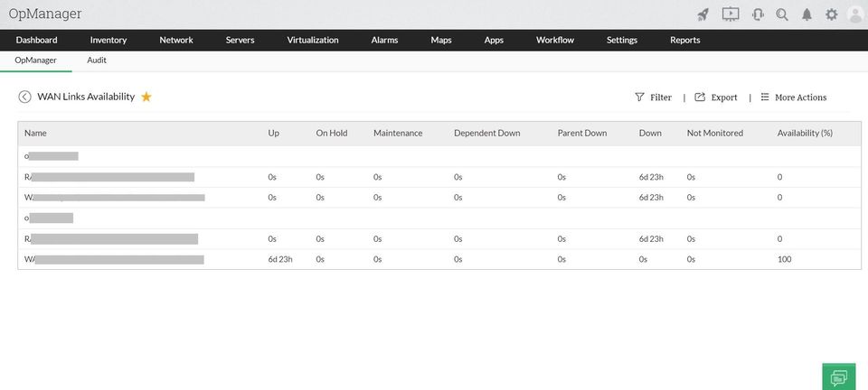Toggle the favorite star for the report
Screen dimensions: 868x390
[146, 97]
